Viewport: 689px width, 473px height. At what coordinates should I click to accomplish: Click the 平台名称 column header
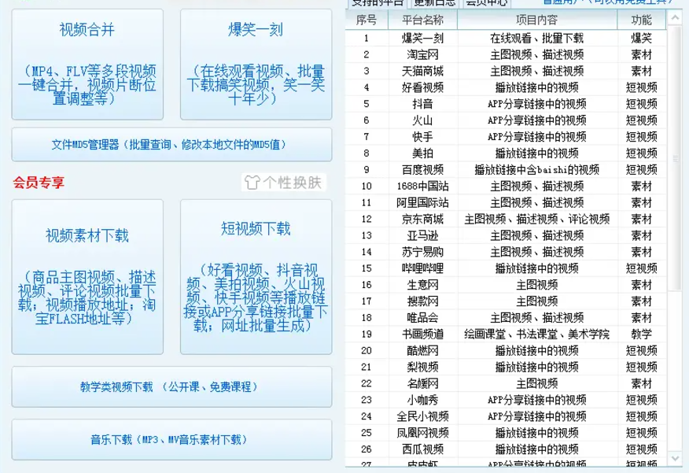[422, 20]
